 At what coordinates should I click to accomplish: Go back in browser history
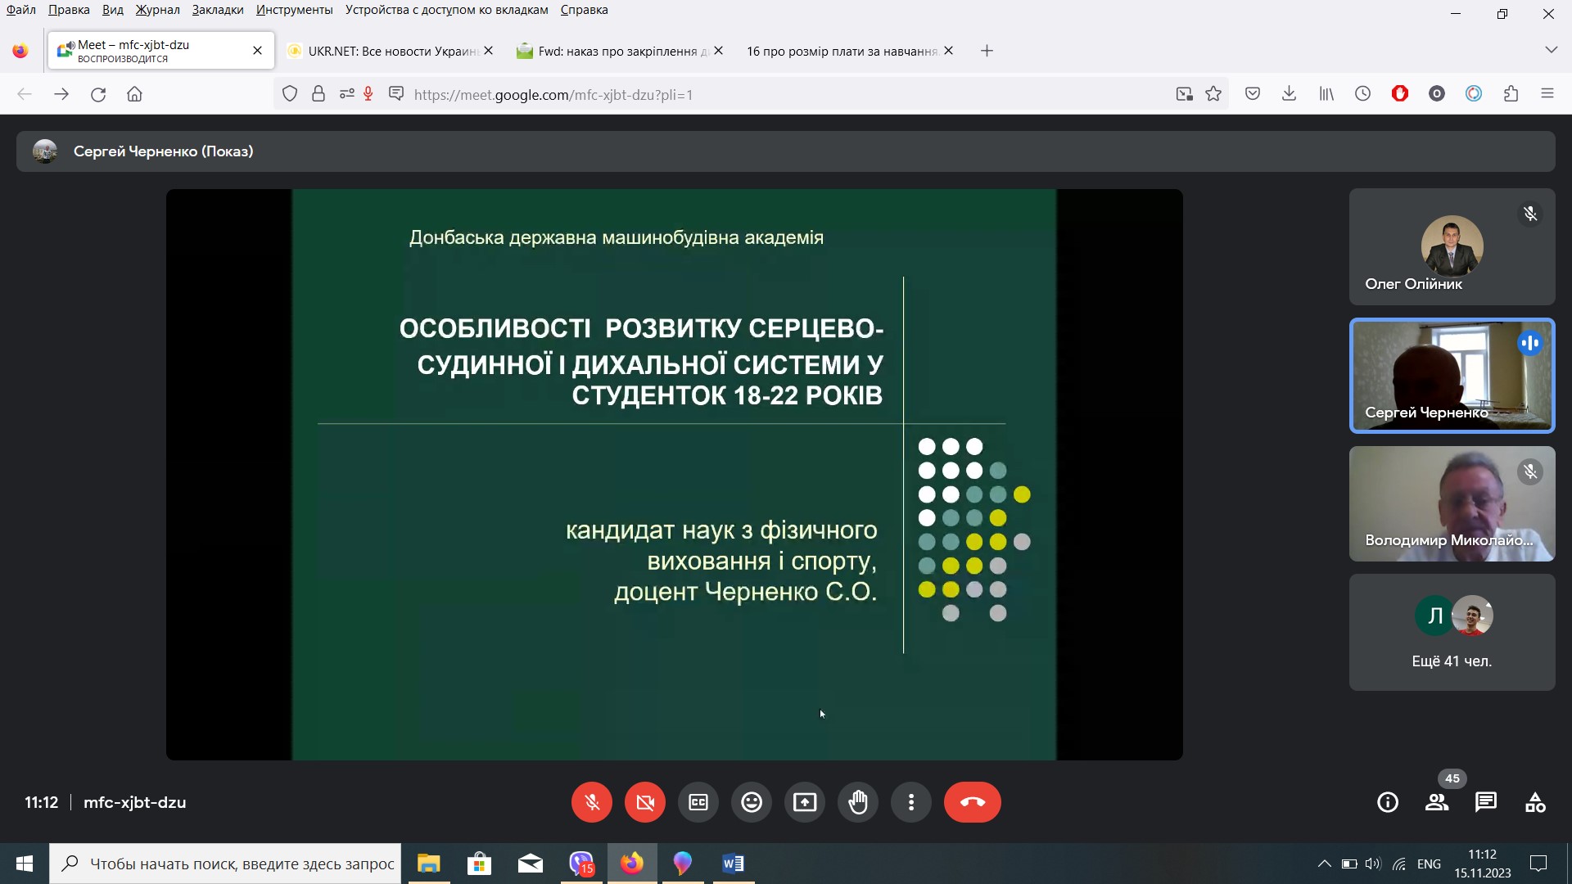[25, 94]
